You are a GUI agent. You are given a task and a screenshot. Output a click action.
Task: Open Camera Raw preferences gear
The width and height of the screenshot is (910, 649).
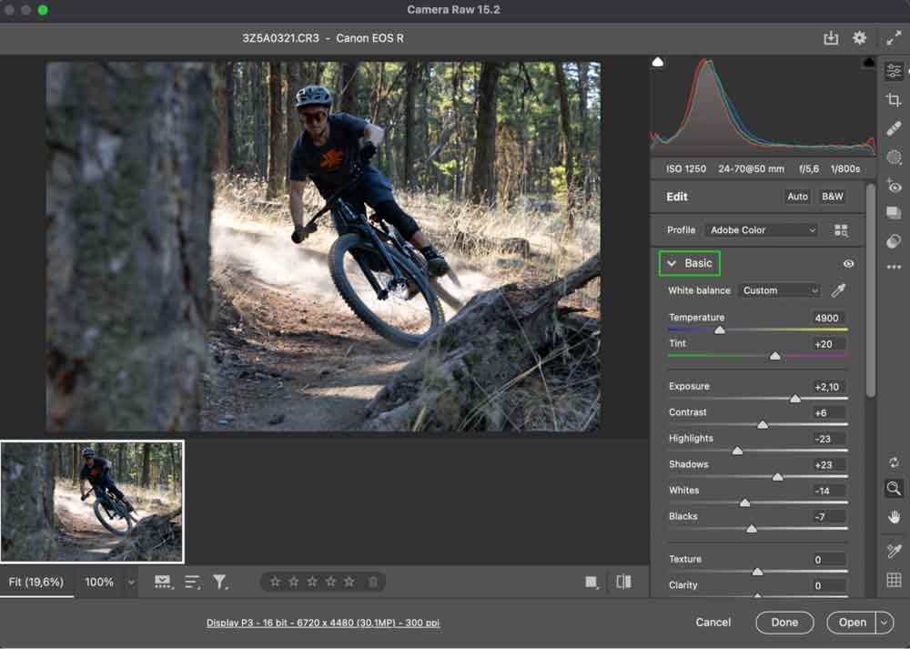[x=859, y=38]
